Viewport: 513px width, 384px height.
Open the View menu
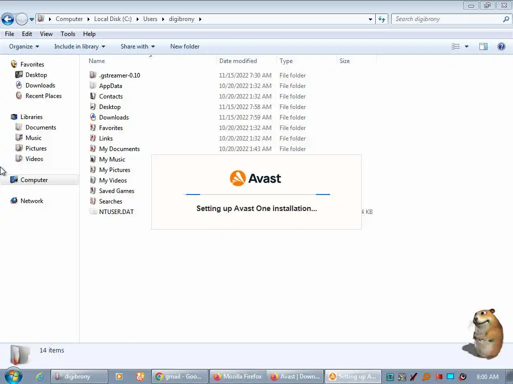46,34
